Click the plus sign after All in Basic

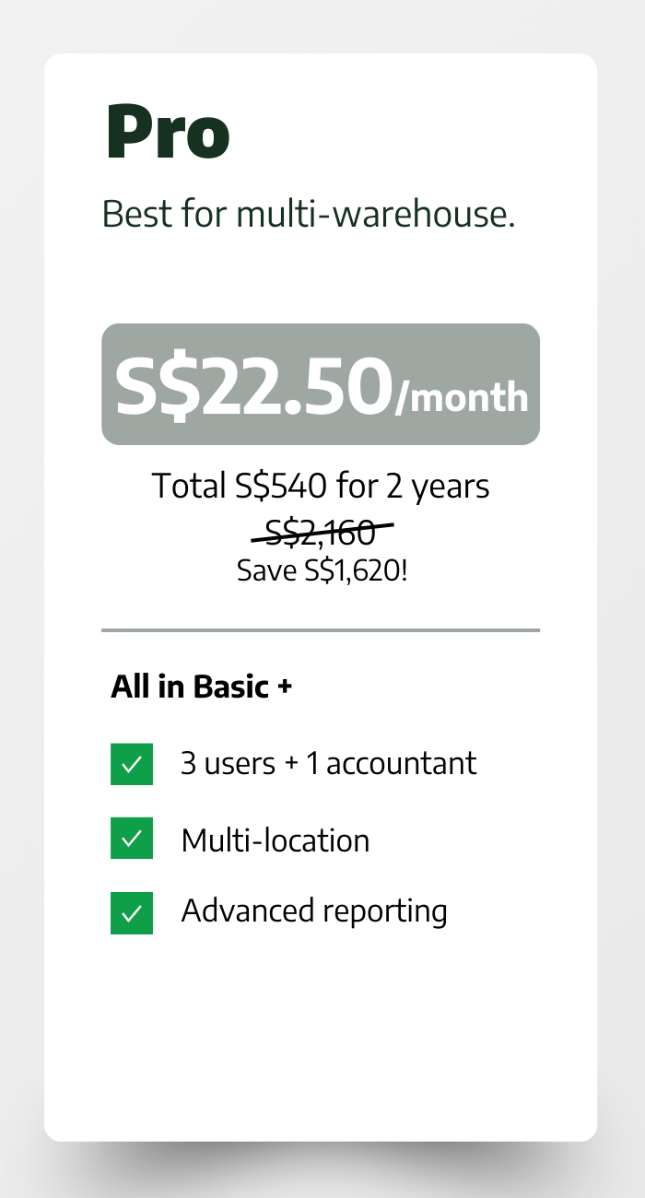point(285,687)
